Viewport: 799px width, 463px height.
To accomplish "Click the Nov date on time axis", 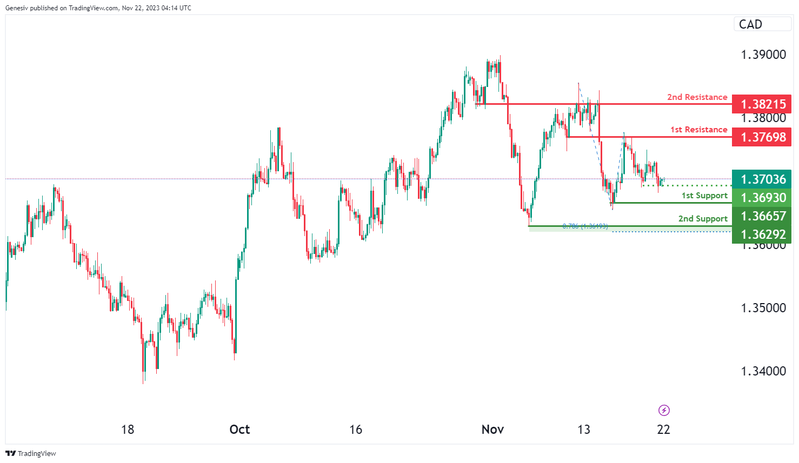I will point(492,430).
